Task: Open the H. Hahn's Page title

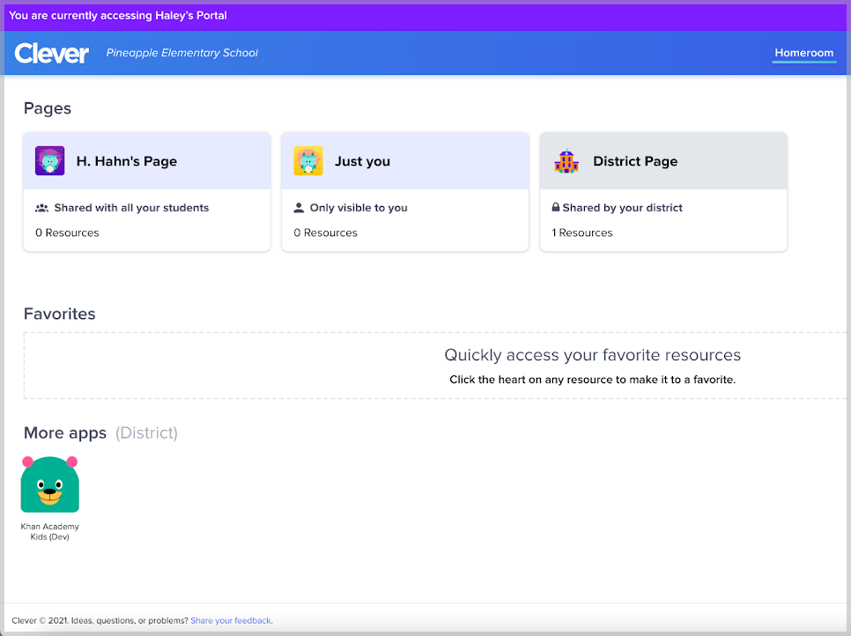Action: click(x=126, y=161)
